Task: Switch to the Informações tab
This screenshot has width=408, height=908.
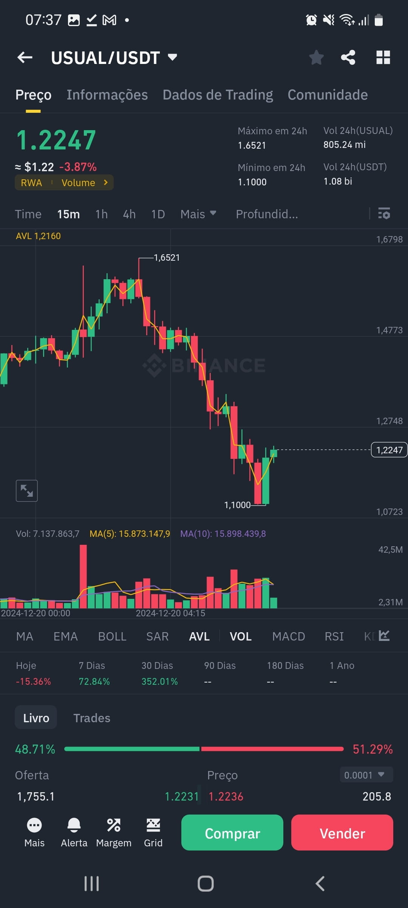Action: [107, 95]
